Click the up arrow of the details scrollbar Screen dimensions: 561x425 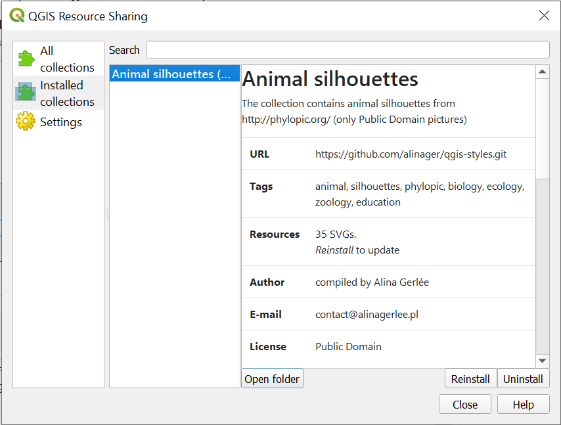point(543,71)
